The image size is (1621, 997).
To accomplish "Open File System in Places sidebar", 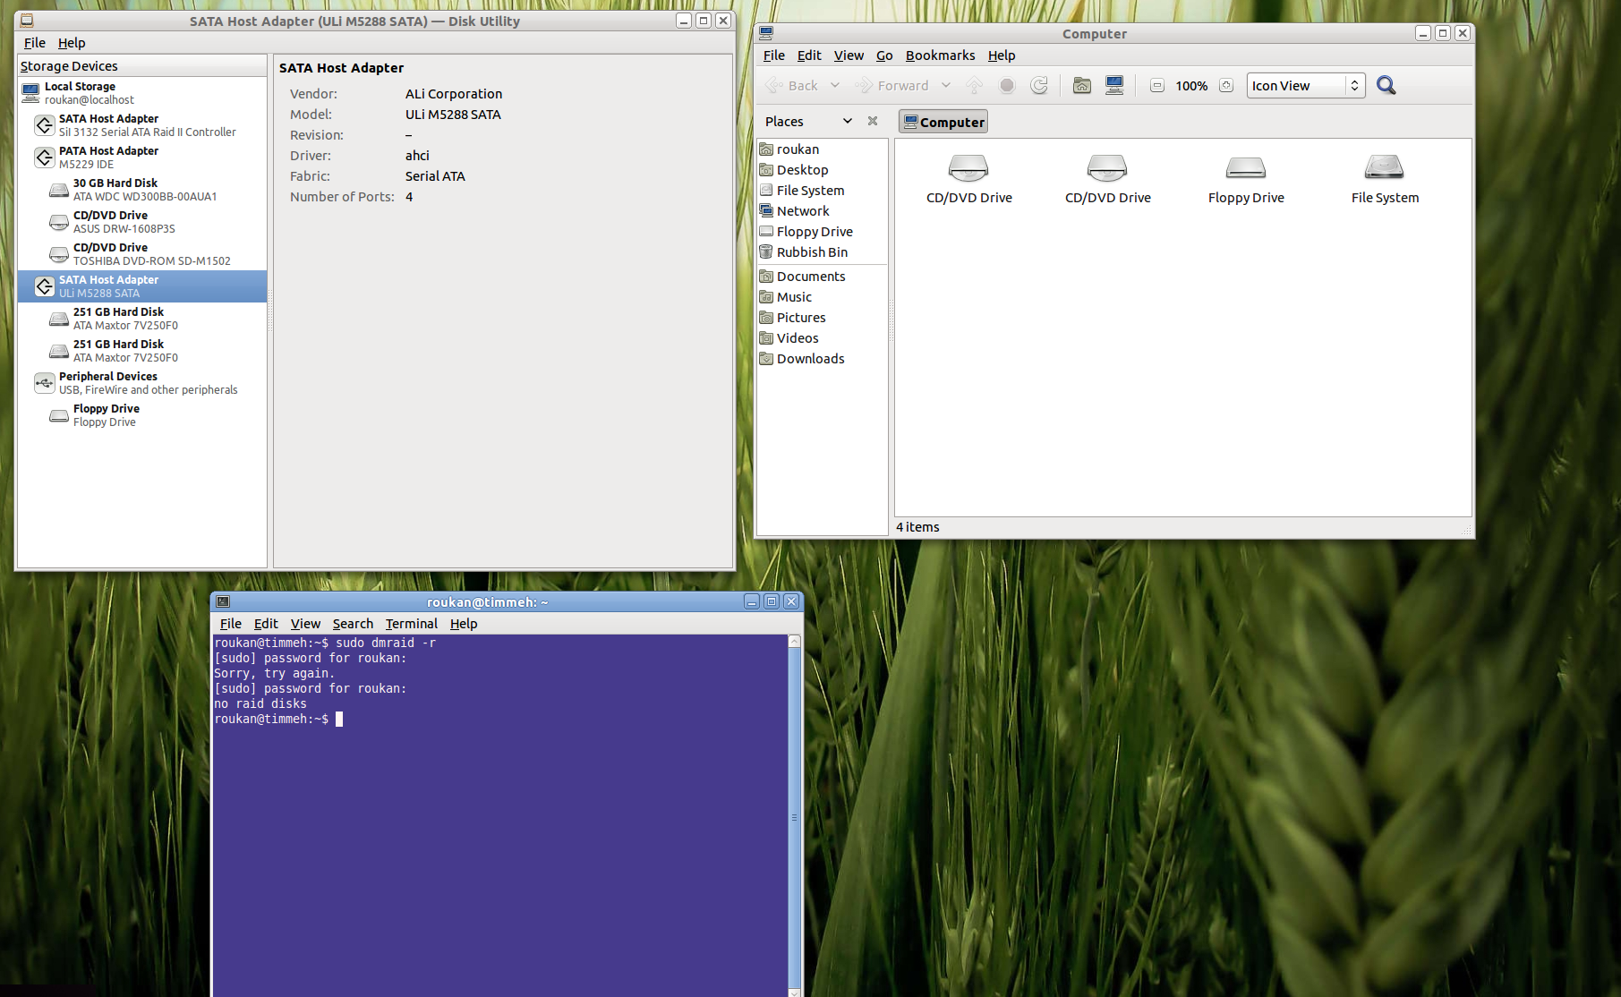I will (823, 191).
